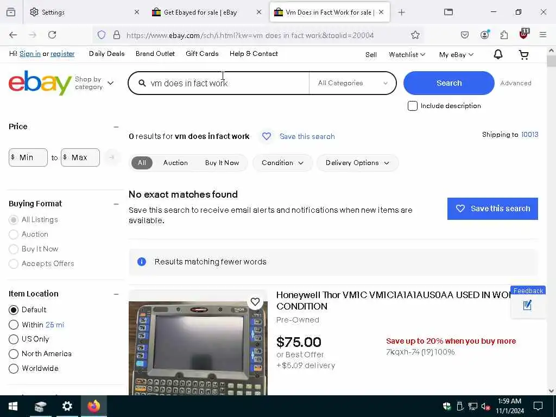Select All Listings buying format
Viewport: 556px width, 417px height.
click(14, 220)
